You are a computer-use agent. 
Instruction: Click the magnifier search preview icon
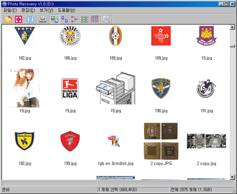106,19
